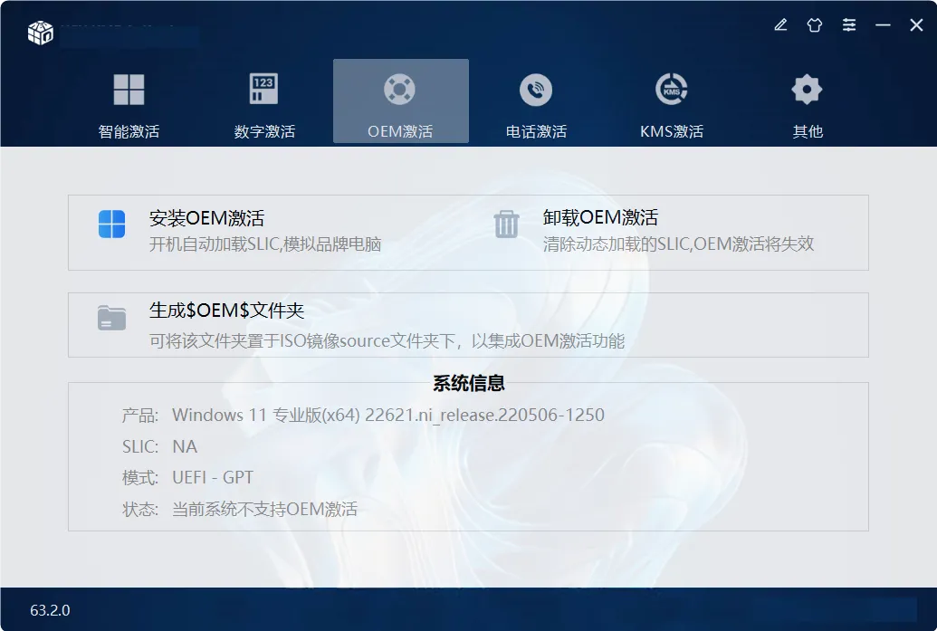Image resolution: width=937 pixels, height=631 pixels.
Task: Click the app cube logo icon
Action: (41, 33)
